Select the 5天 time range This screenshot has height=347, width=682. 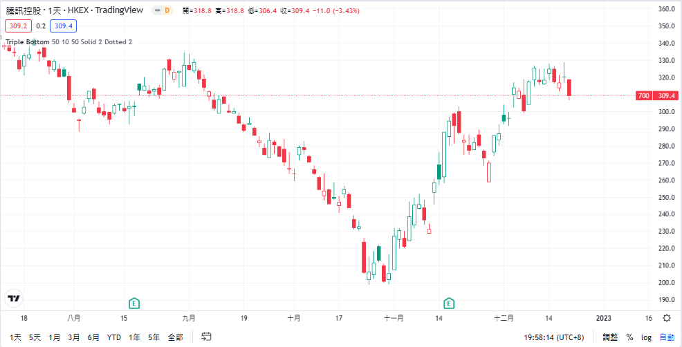35,337
